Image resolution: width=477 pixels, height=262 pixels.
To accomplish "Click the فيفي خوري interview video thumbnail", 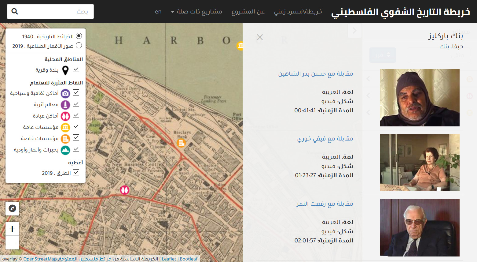I will tap(419, 163).
